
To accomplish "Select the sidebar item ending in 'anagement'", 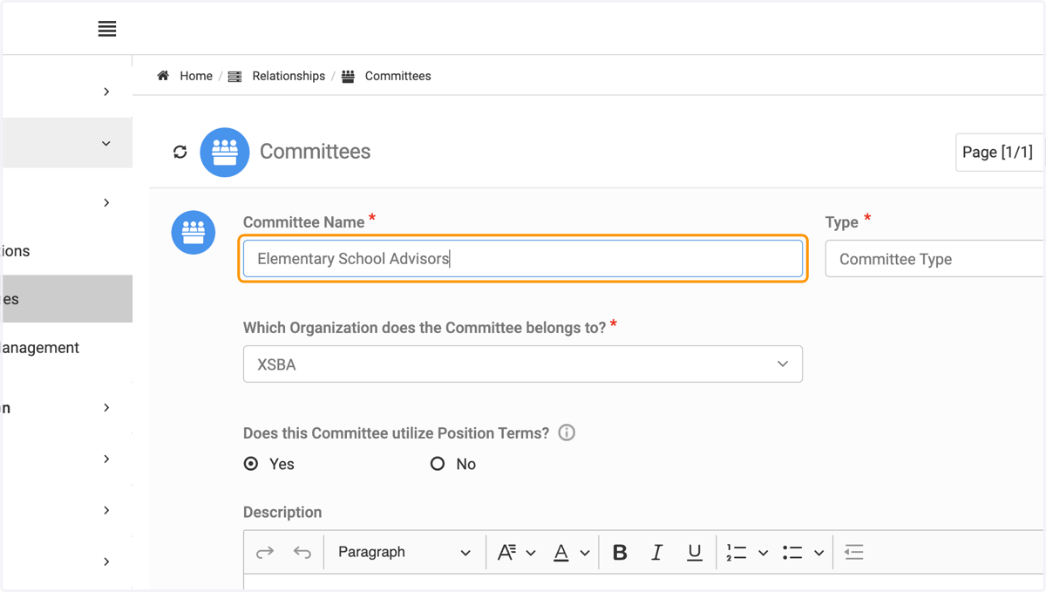I will (40, 348).
